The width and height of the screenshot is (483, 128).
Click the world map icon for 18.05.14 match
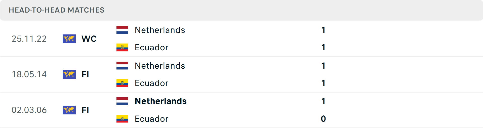click(x=69, y=74)
